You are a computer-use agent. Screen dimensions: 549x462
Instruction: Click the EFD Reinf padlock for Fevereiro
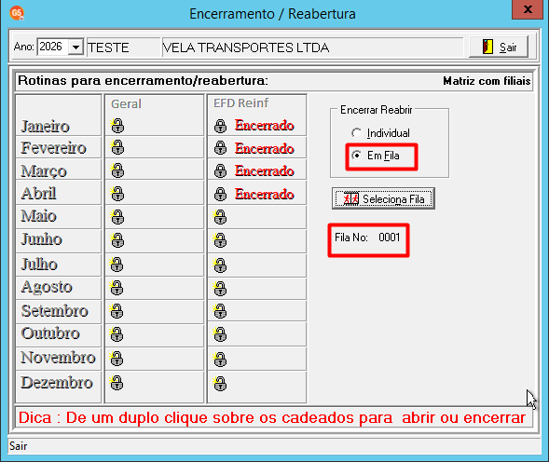coord(221,148)
